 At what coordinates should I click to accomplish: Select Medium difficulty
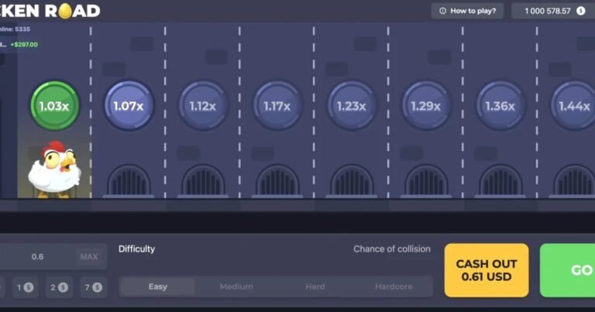[x=236, y=286]
